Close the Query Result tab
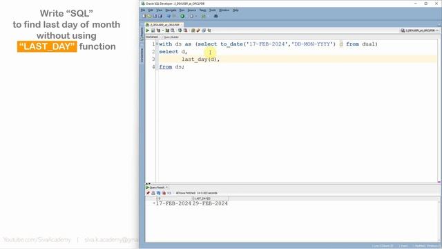442x249 pixels. (x=167, y=187)
